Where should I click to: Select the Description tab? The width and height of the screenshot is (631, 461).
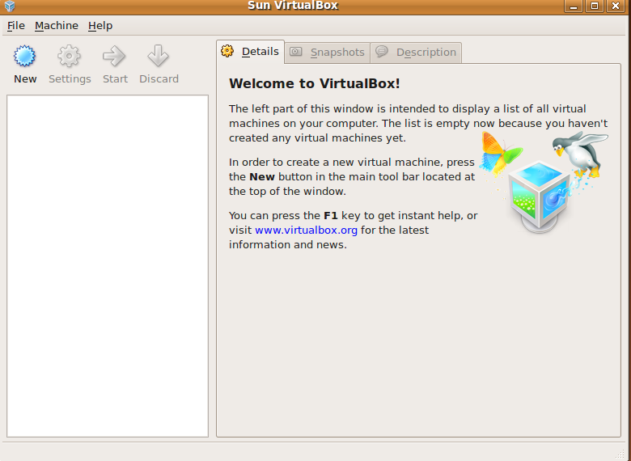tap(417, 53)
